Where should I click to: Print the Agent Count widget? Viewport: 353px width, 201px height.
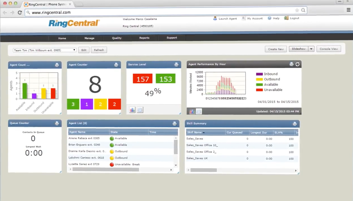click(57, 65)
